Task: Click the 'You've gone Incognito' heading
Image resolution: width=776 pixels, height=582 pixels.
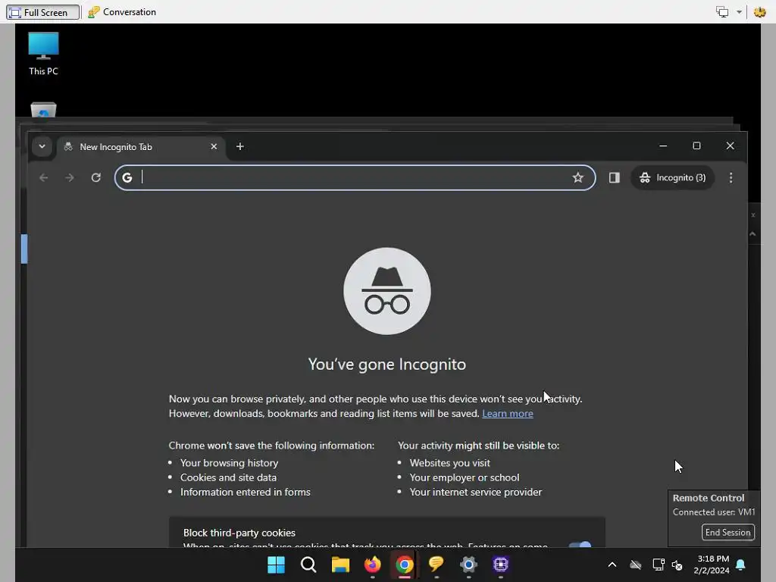Action: click(387, 365)
